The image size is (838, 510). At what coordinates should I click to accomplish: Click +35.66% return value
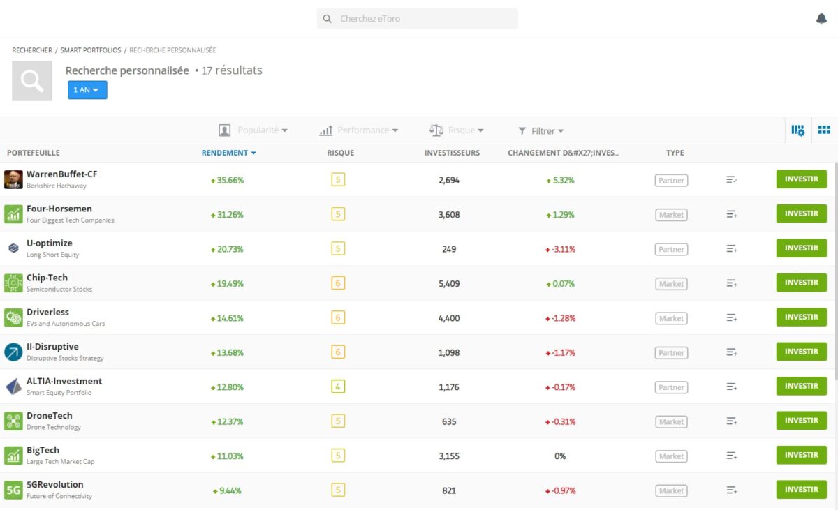tap(228, 180)
